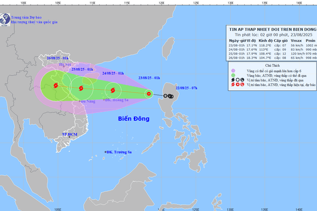The height and width of the screenshot is (211, 317).
Task: Click the black L circle legend symbol
Action: click(242, 80)
